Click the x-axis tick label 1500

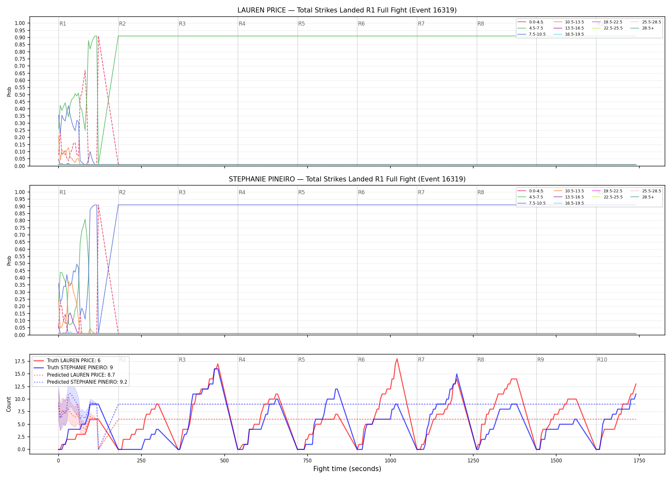click(x=556, y=461)
